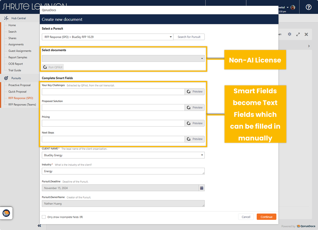Open Proactive Proposal in sidebar
318x230 pixels.
(x=19, y=85)
